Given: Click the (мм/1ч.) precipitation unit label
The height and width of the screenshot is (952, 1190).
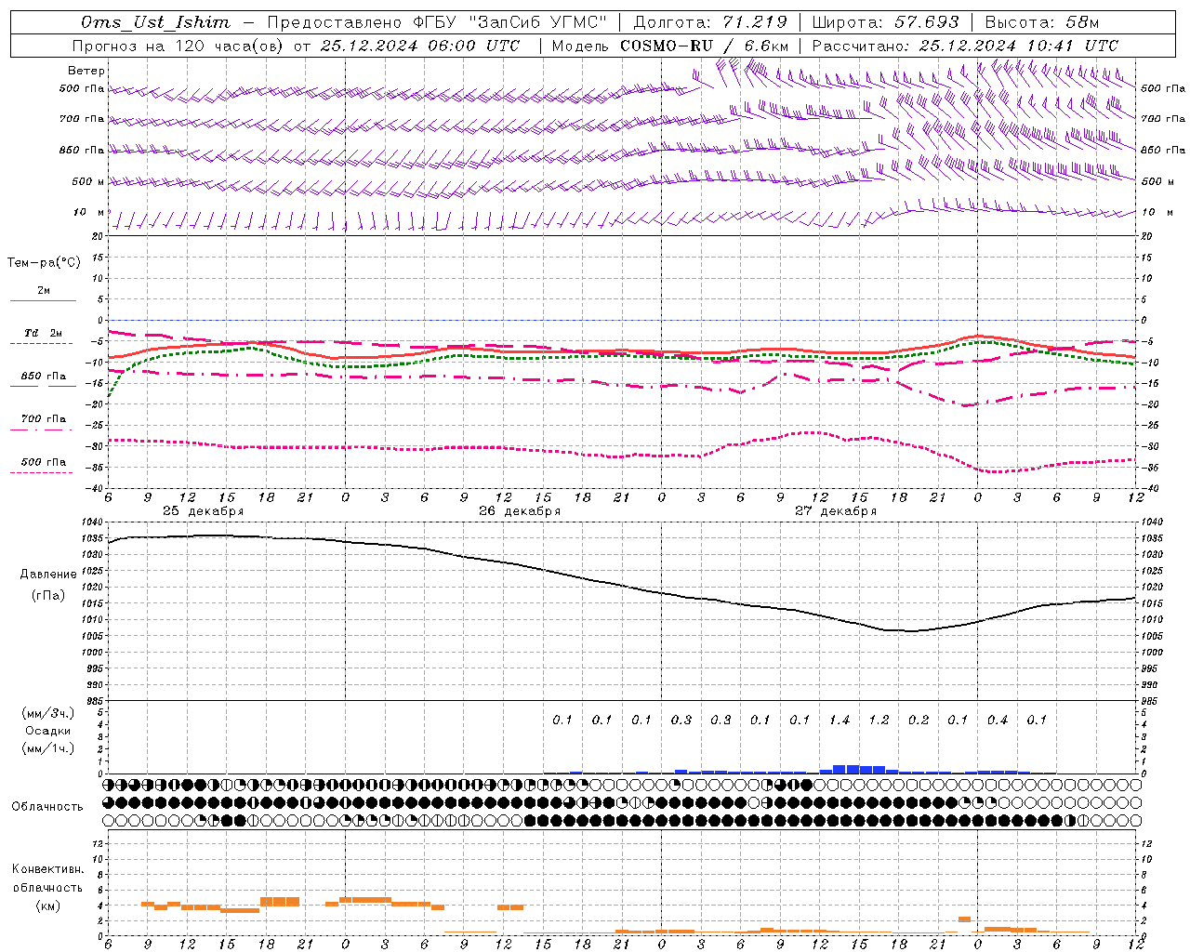Looking at the screenshot, I should click(x=48, y=748).
